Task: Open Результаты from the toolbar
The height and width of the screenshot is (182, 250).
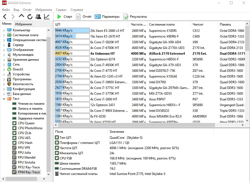Action: 135,17
